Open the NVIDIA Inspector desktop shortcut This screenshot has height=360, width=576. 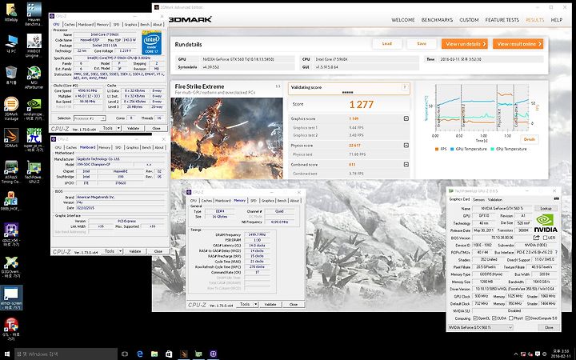34,109
